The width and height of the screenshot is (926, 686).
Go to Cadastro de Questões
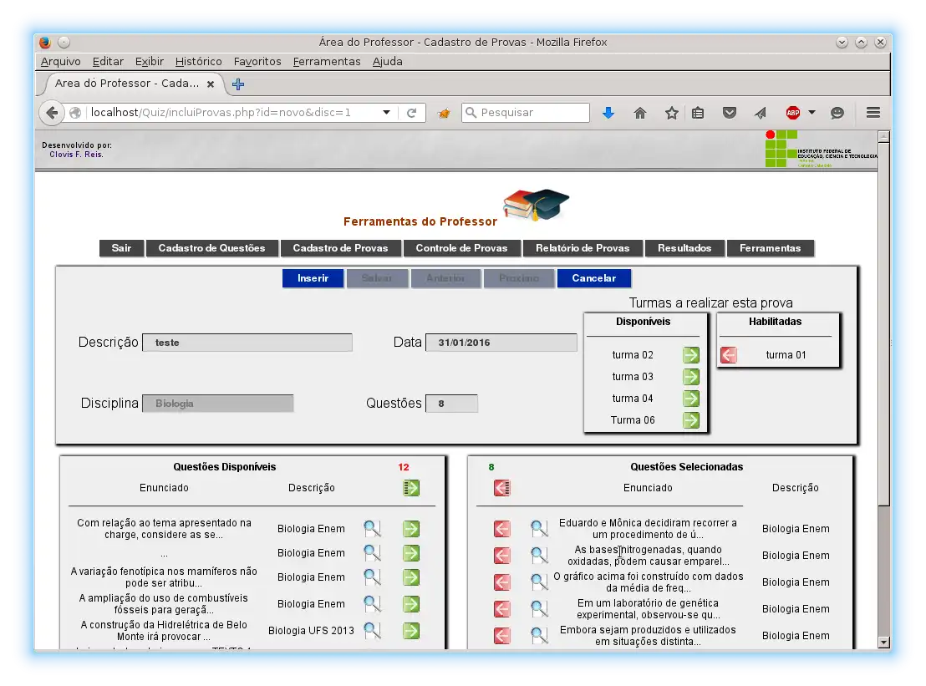(x=212, y=248)
